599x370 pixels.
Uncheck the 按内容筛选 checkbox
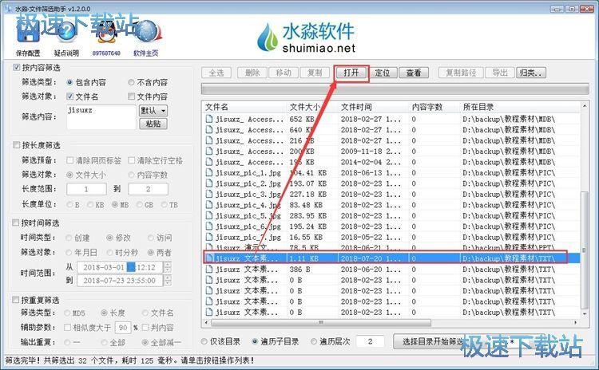[x=17, y=68]
